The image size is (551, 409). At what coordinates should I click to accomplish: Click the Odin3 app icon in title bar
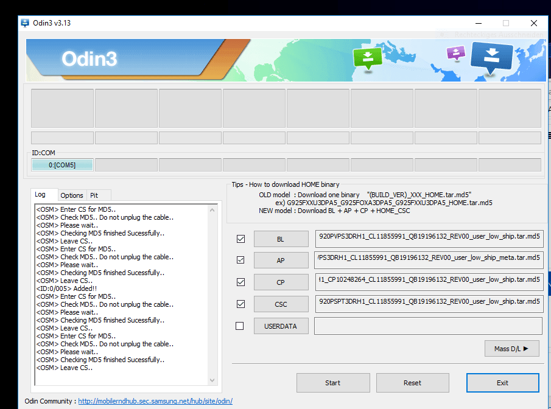(x=25, y=23)
